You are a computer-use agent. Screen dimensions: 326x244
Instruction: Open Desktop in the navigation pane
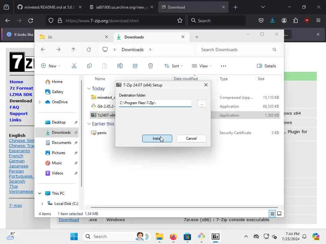59,122
